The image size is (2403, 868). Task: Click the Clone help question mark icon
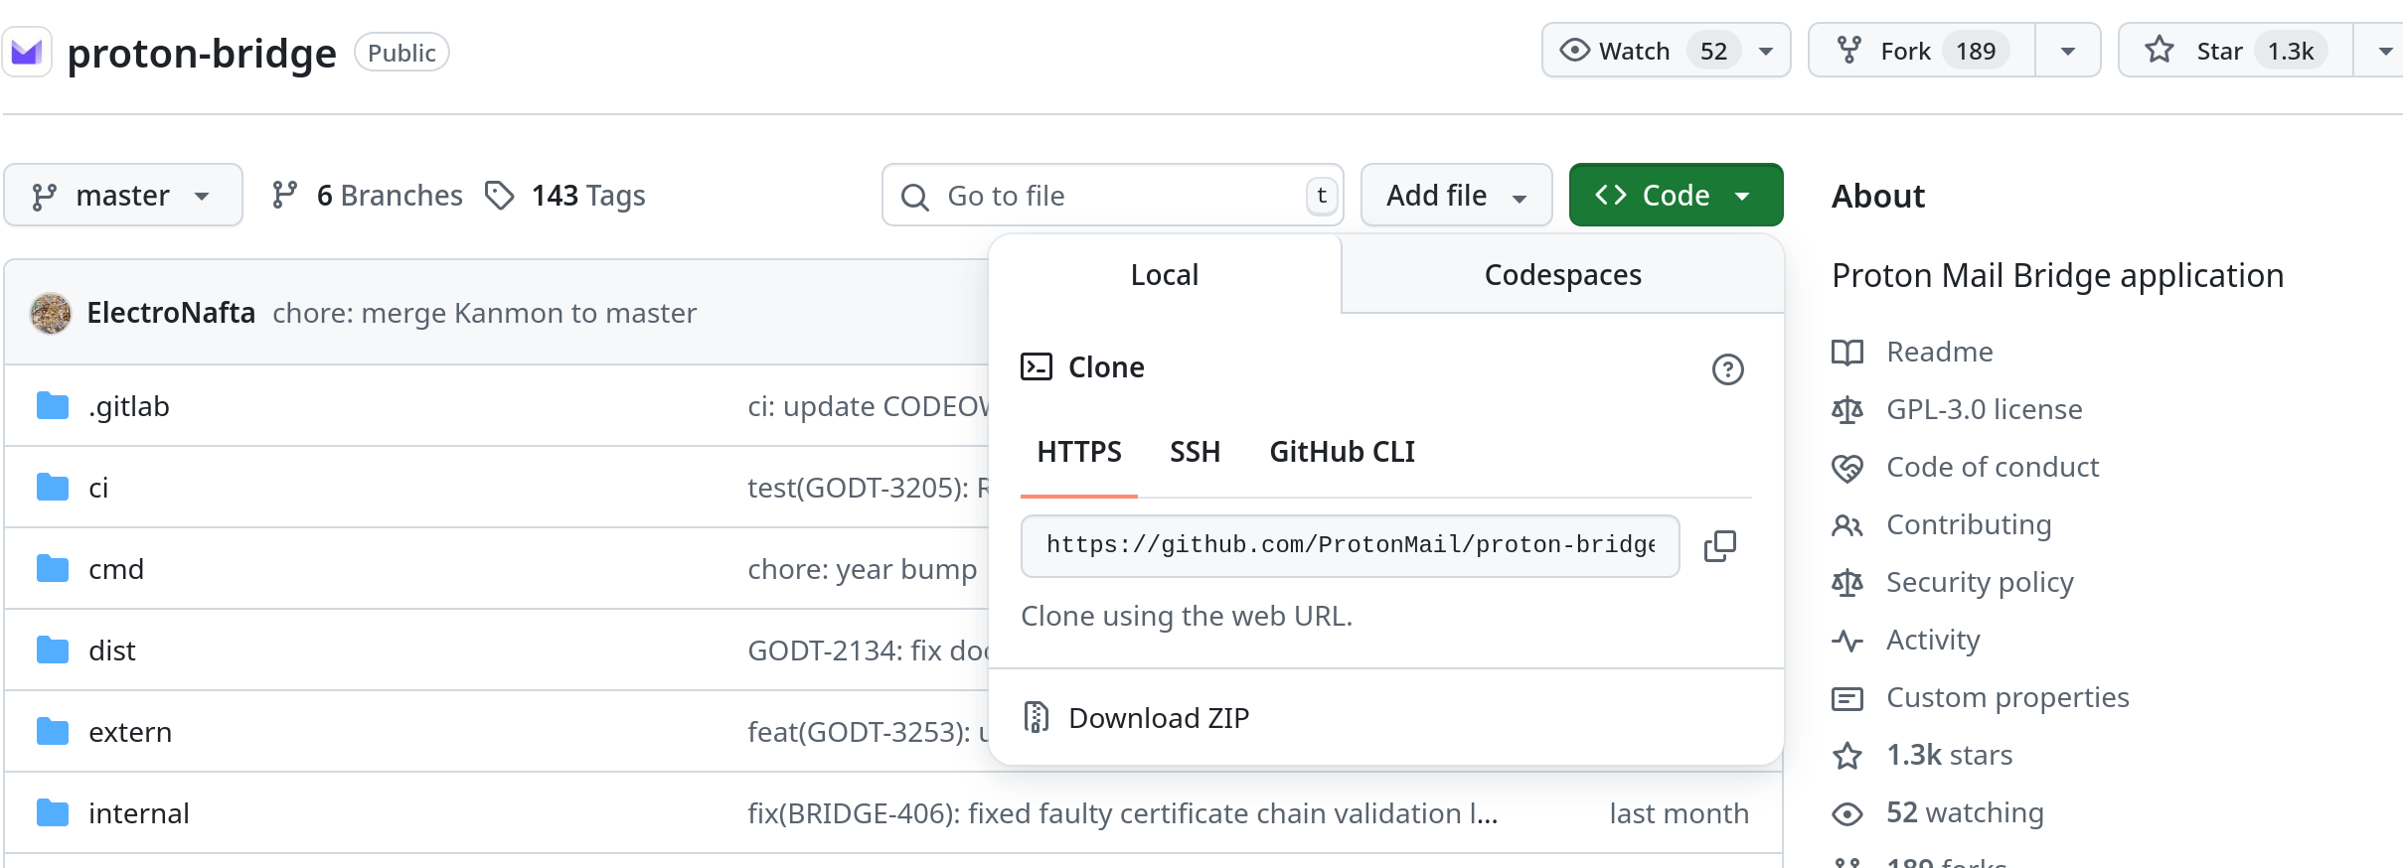(1727, 369)
